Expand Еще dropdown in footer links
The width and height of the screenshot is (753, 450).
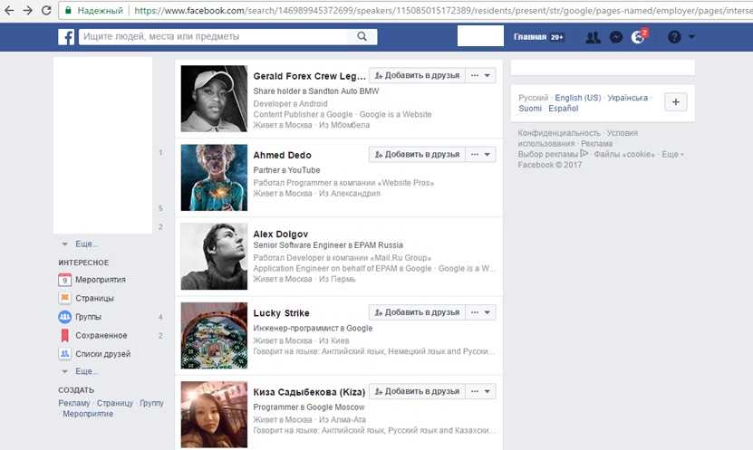[672, 154]
